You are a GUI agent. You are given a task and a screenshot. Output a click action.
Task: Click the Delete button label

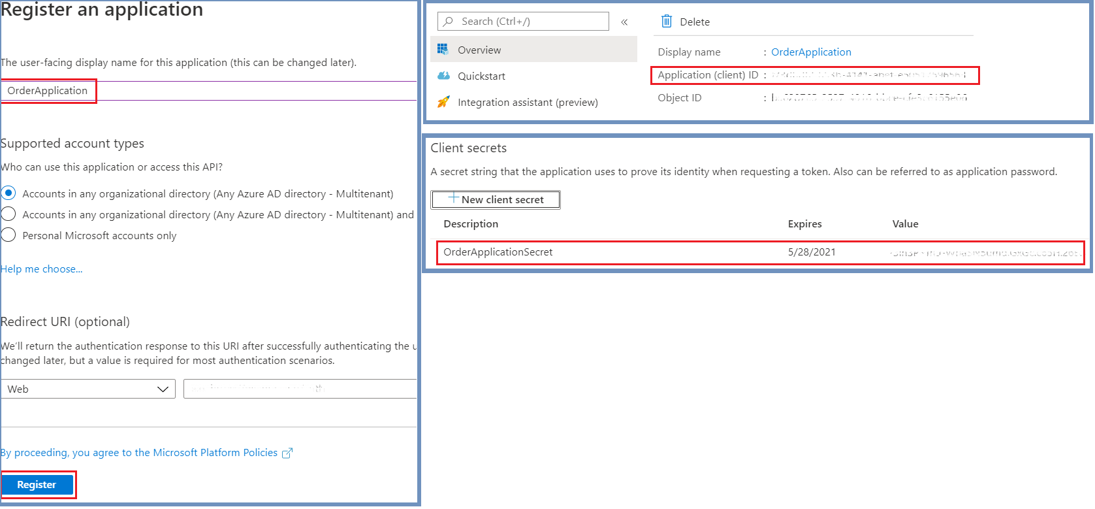(x=695, y=22)
